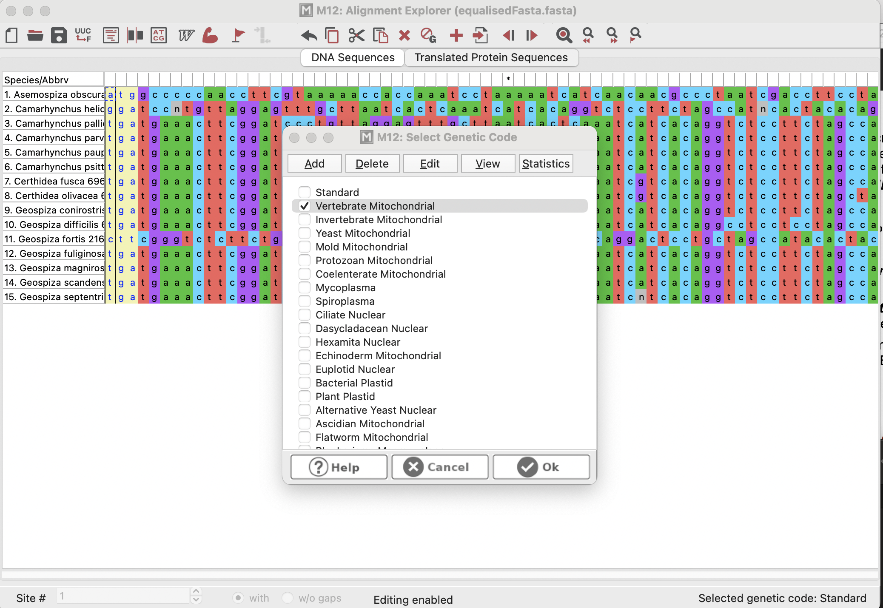Click Edit genetic code button
The image size is (883, 608).
[x=430, y=164]
